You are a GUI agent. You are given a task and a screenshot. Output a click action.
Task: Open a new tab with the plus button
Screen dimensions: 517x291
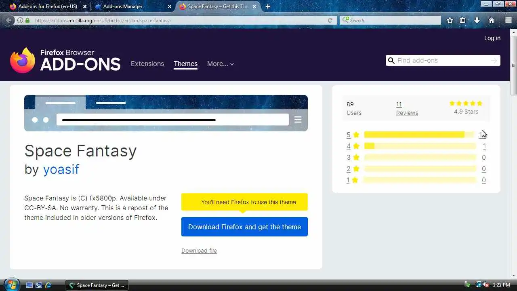267,6
